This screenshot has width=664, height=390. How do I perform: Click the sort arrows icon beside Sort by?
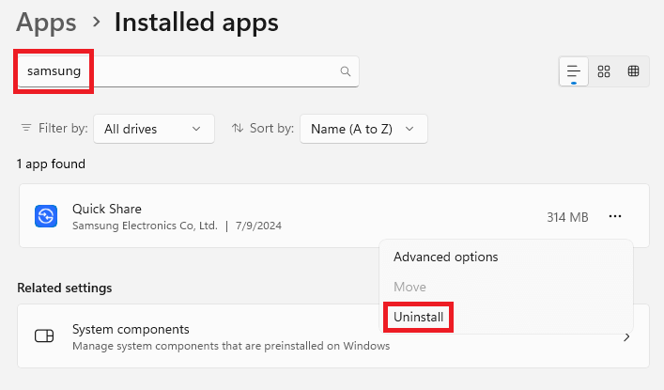(238, 129)
